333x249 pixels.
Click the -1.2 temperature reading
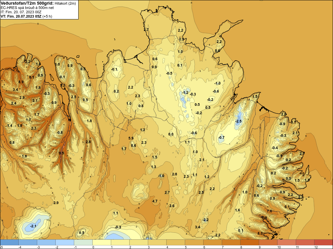(185, 93)
